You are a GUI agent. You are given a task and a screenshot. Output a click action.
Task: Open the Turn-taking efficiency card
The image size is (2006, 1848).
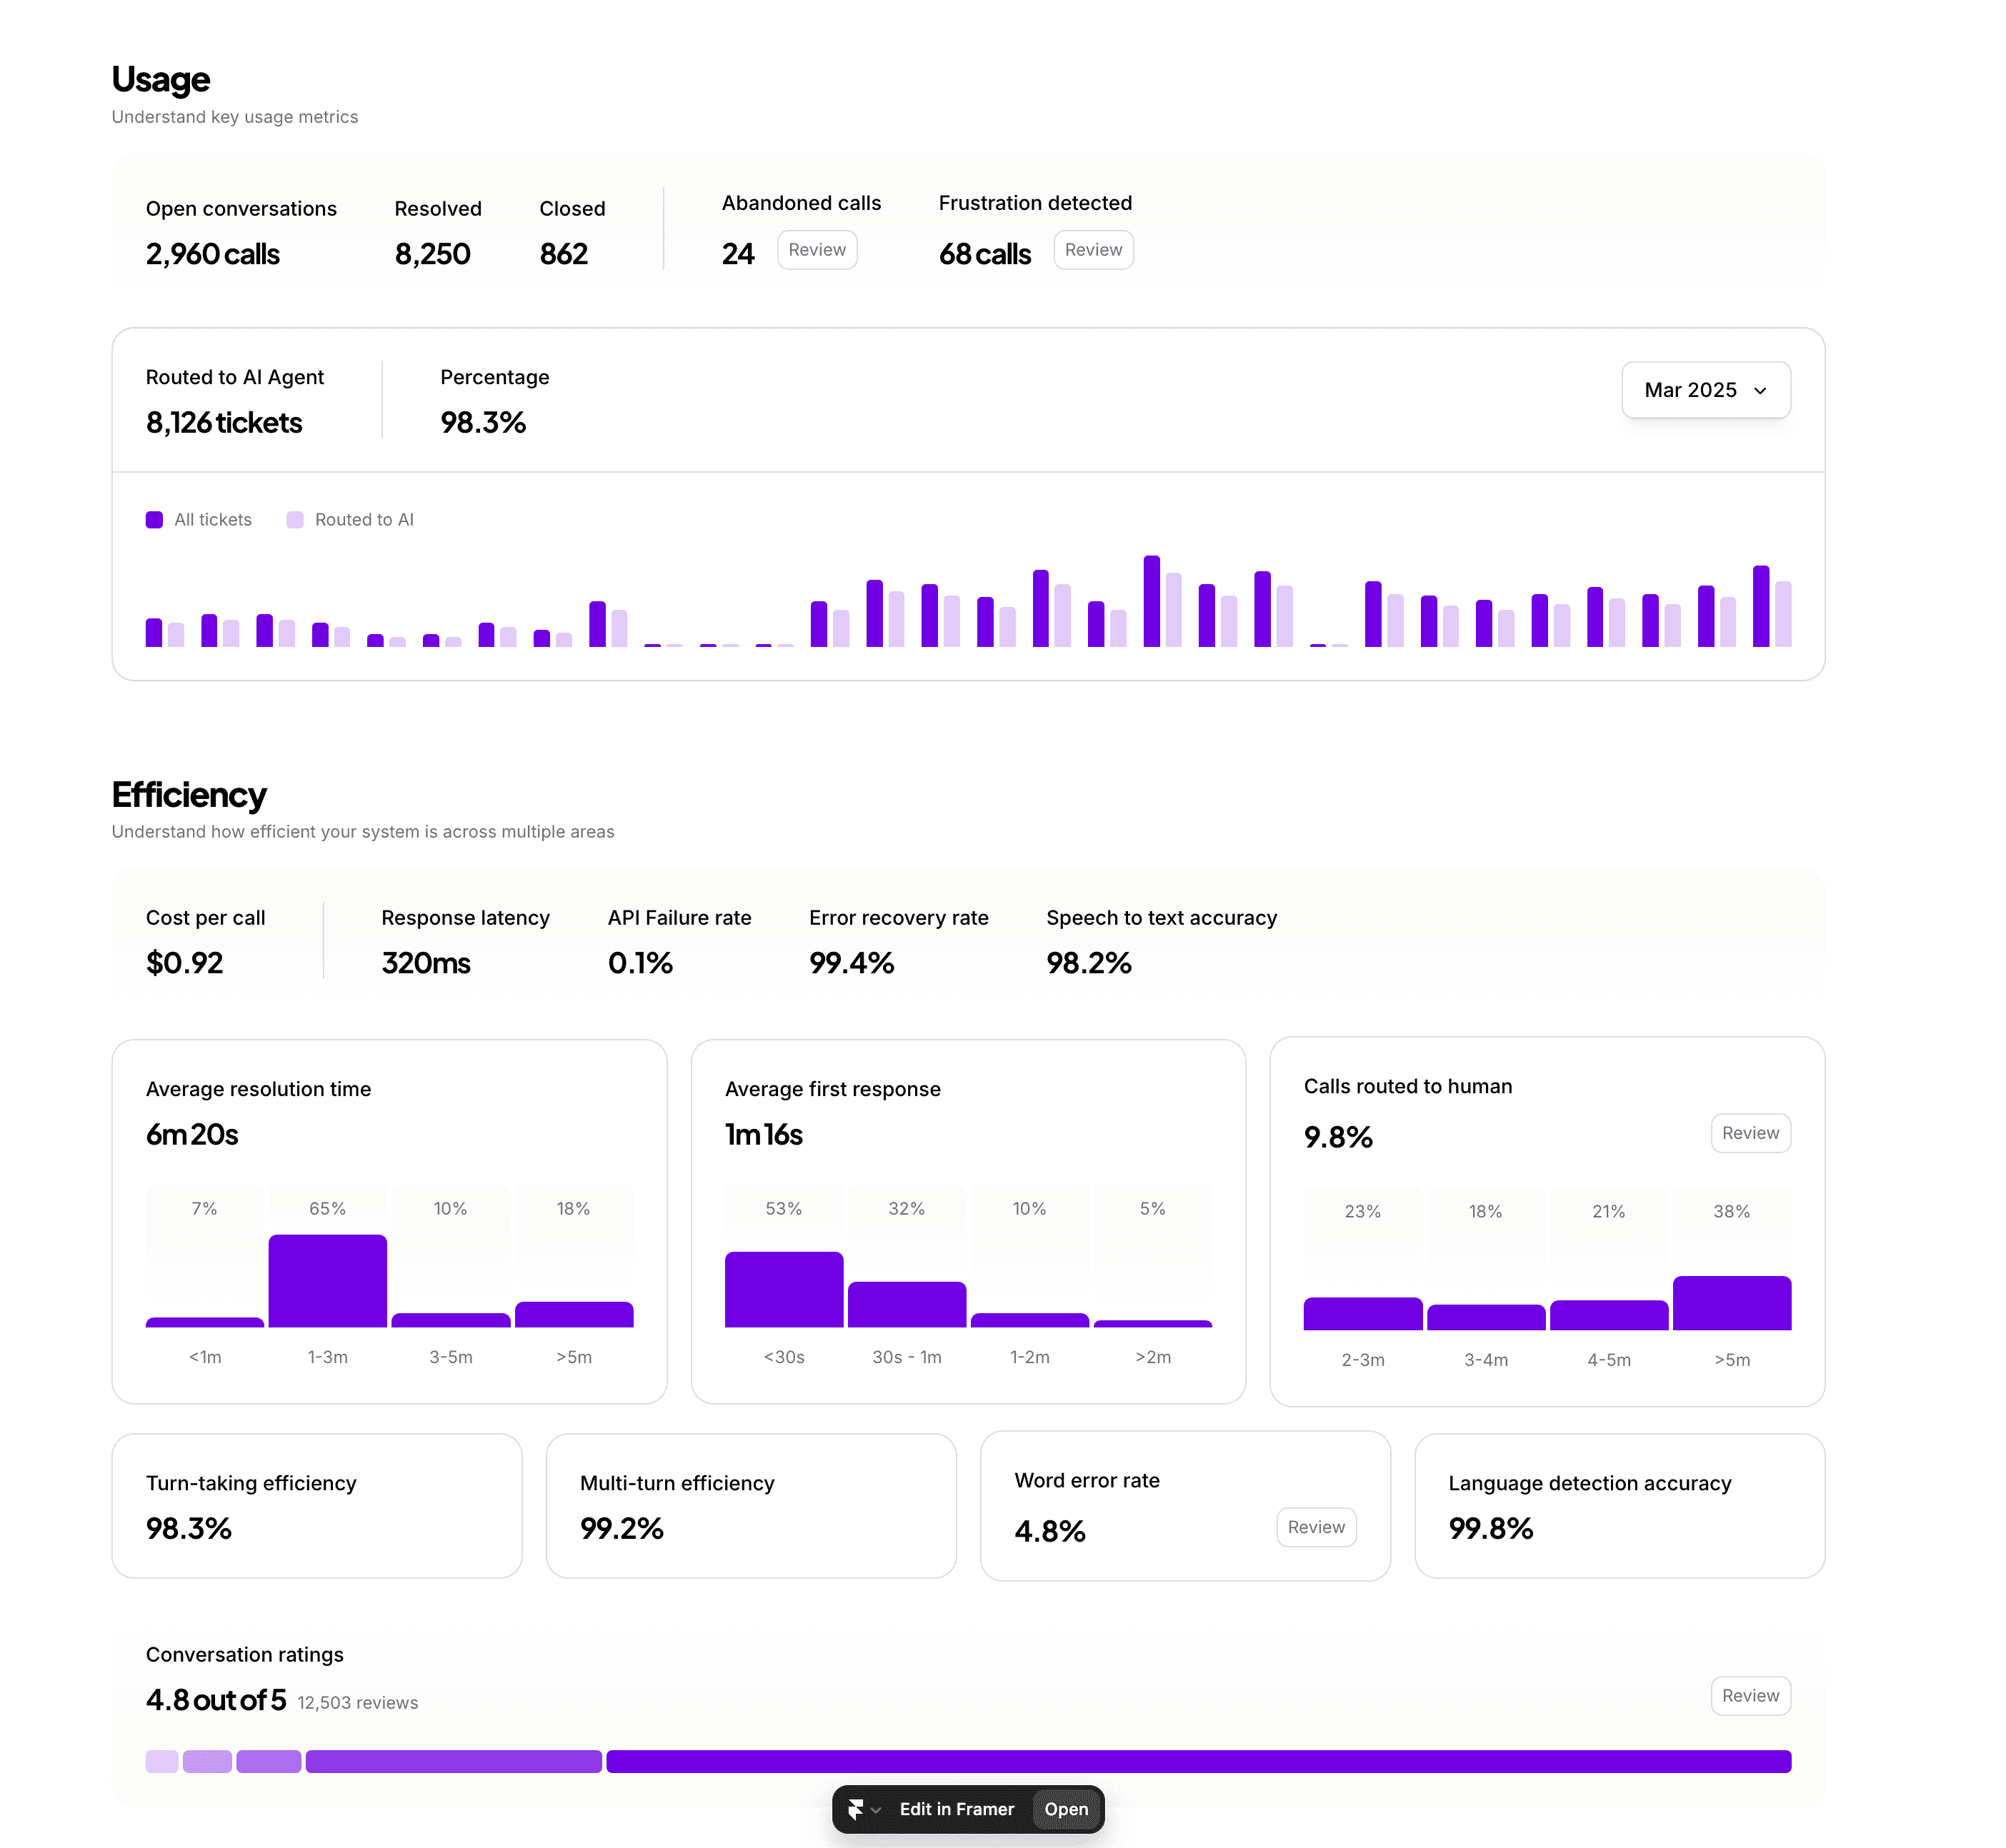click(x=316, y=1506)
